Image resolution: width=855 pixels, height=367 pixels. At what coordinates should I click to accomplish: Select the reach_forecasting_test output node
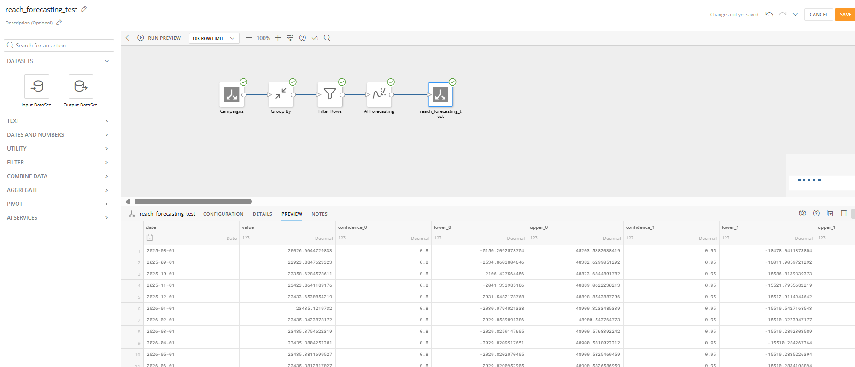[x=440, y=94]
